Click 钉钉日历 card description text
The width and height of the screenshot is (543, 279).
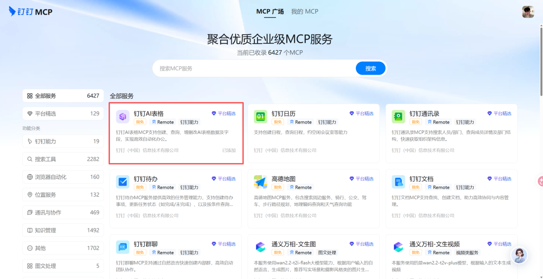pyautogui.click(x=300, y=132)
